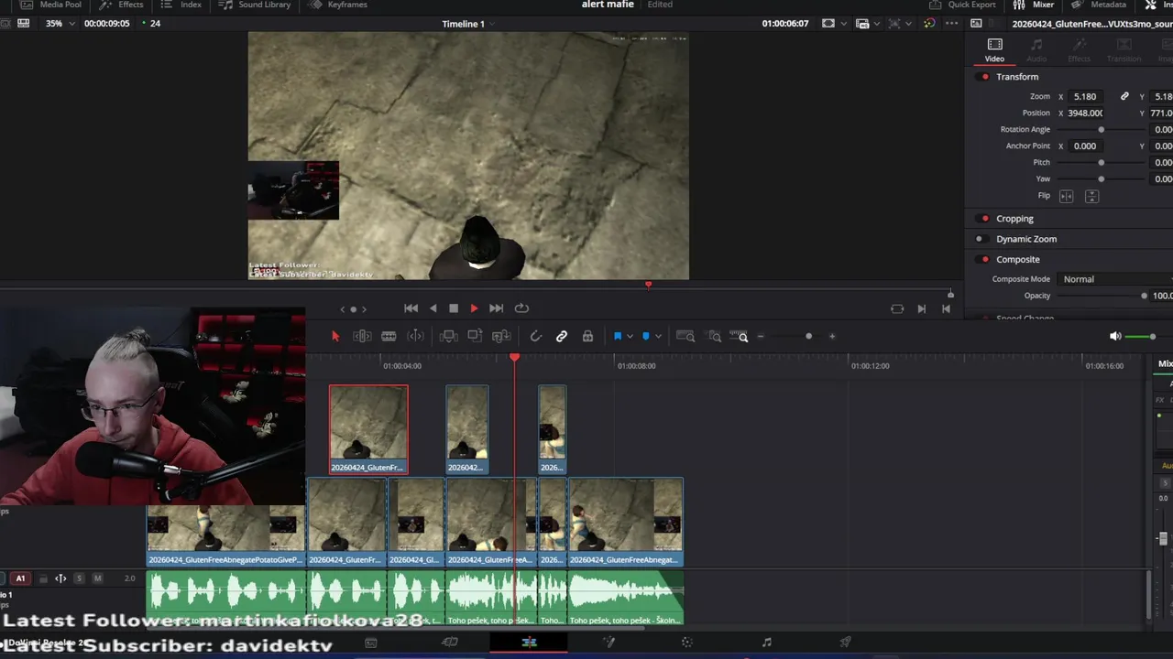The height and width of the screenshot is (659, 1173).
Task: Activate the Trim Edit Mode tool
Action: coord(362,337)
